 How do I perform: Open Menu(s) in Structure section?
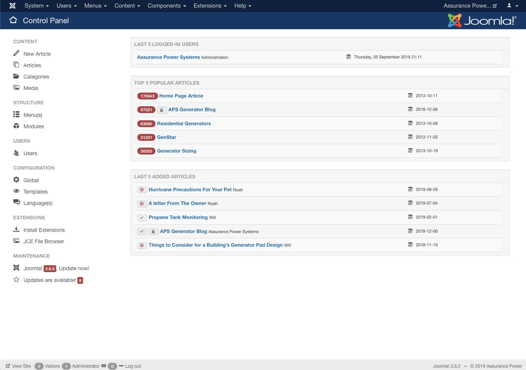(x=33, y=115)
